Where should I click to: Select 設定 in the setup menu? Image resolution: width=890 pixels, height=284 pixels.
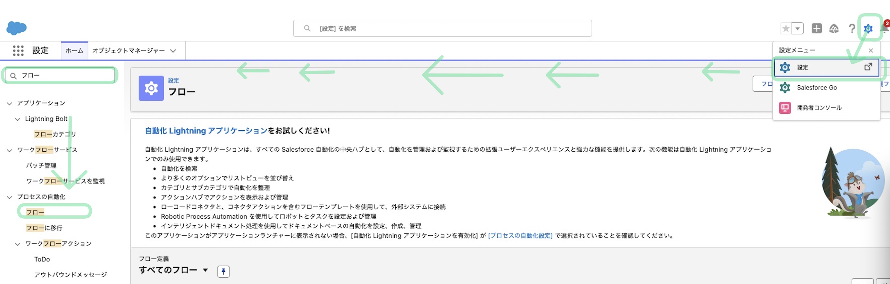click(826, 68)
